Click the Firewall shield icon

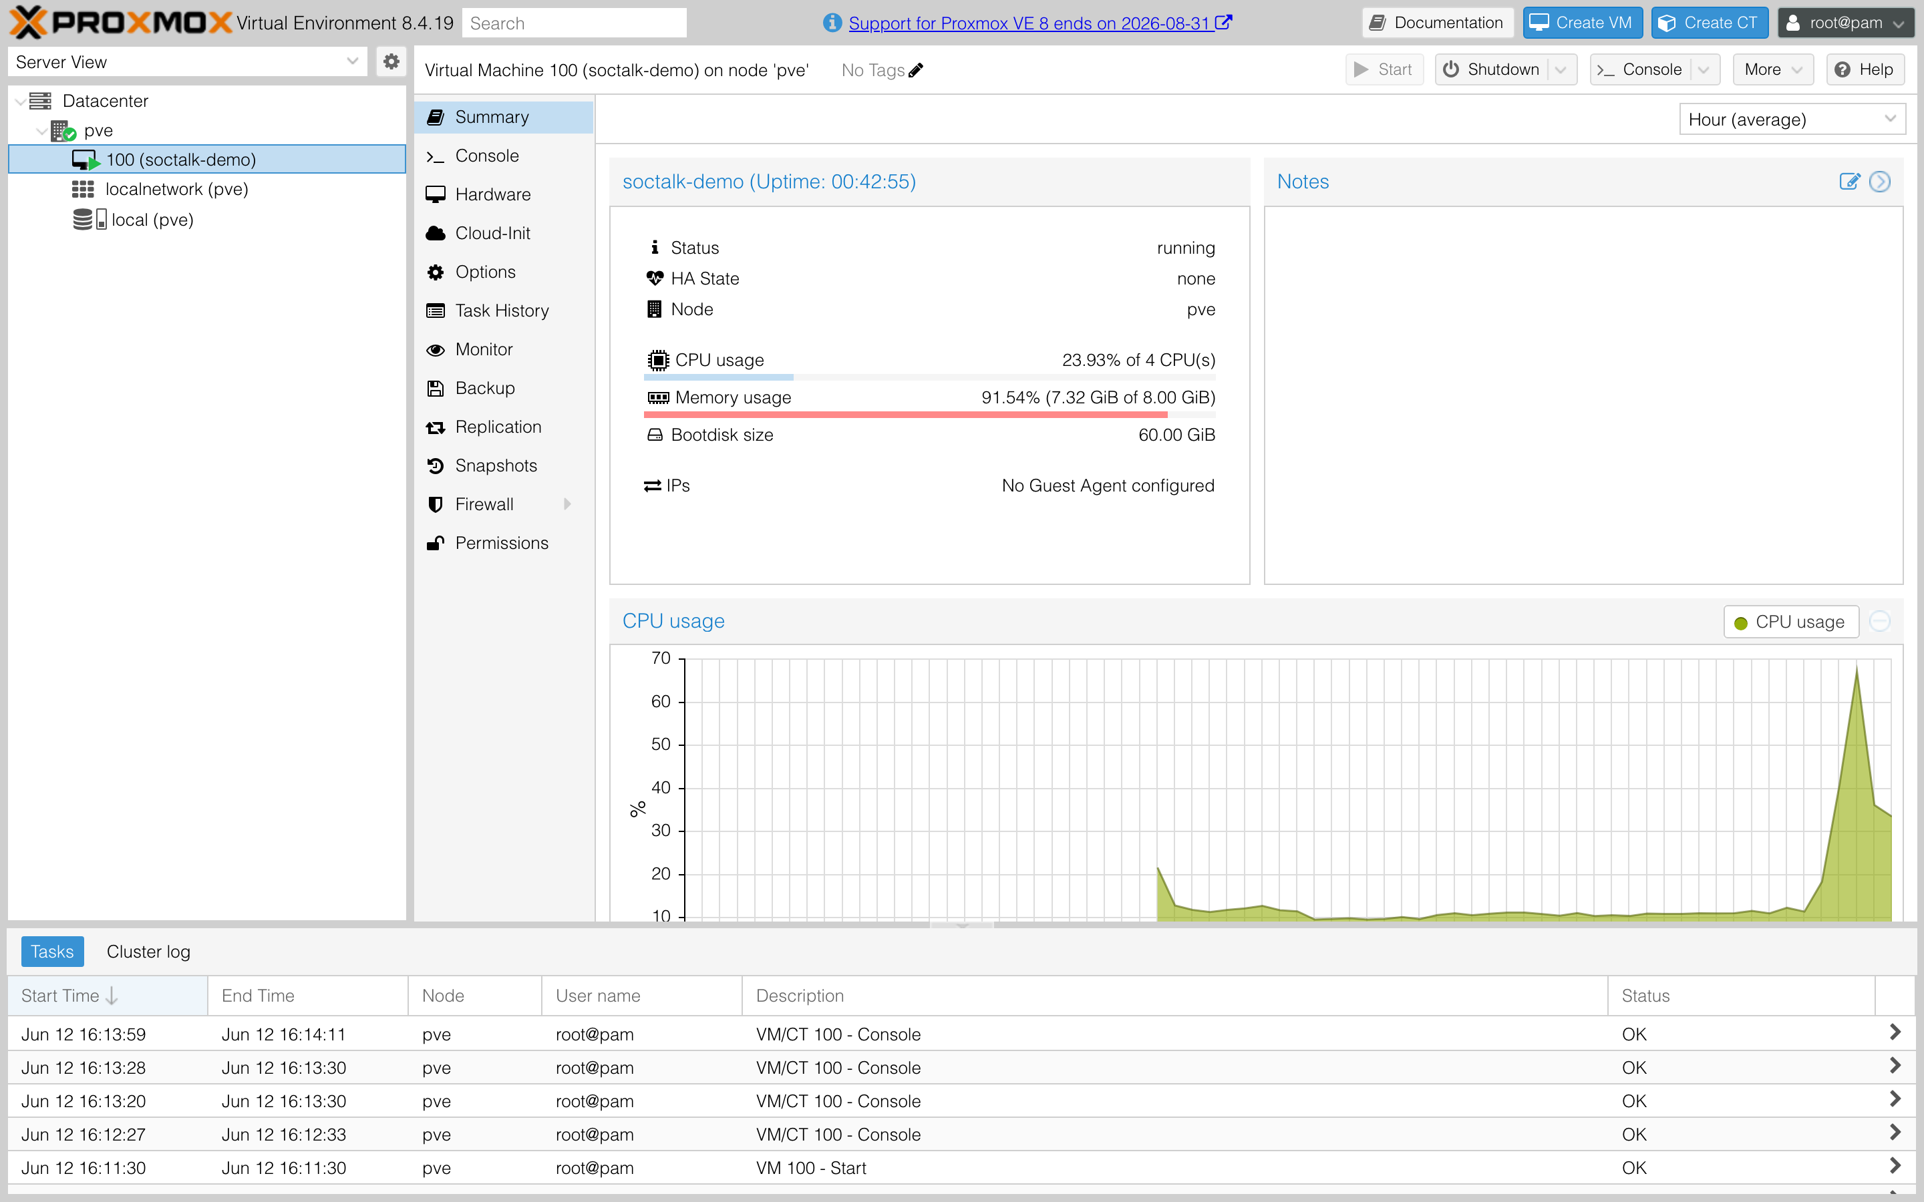click(x=435, y=504)
